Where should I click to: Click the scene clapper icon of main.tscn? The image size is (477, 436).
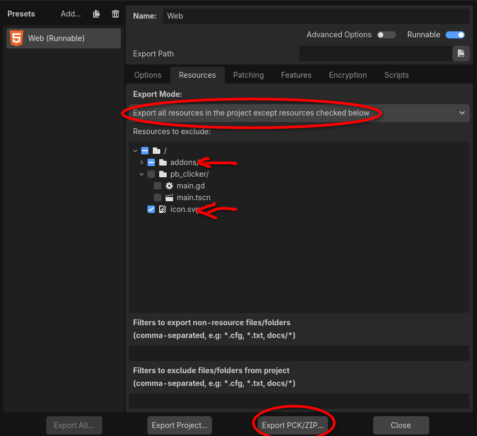point(169,198)
